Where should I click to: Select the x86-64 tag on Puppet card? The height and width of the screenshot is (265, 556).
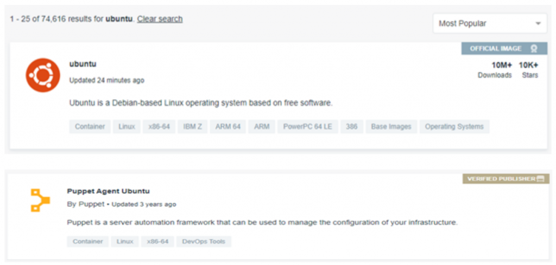click(157, 242)
